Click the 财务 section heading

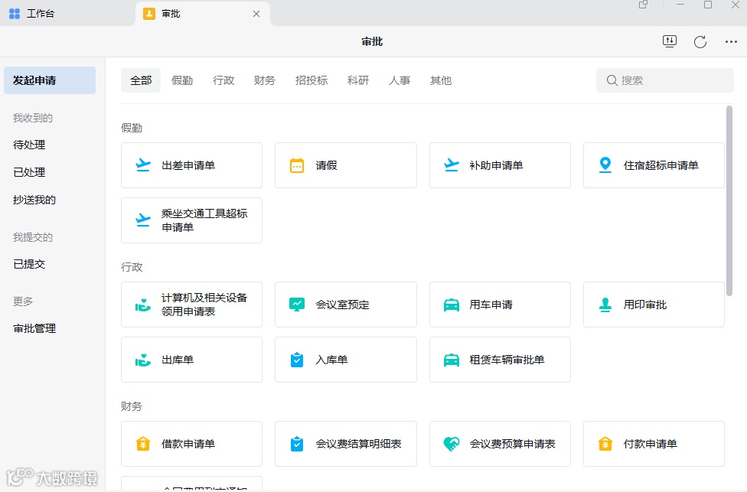coord(132,407)
